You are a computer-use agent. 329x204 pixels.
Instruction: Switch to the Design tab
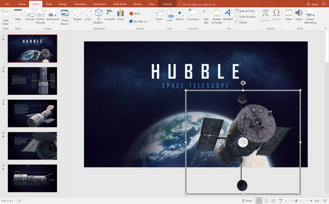(x=63, y=4)
